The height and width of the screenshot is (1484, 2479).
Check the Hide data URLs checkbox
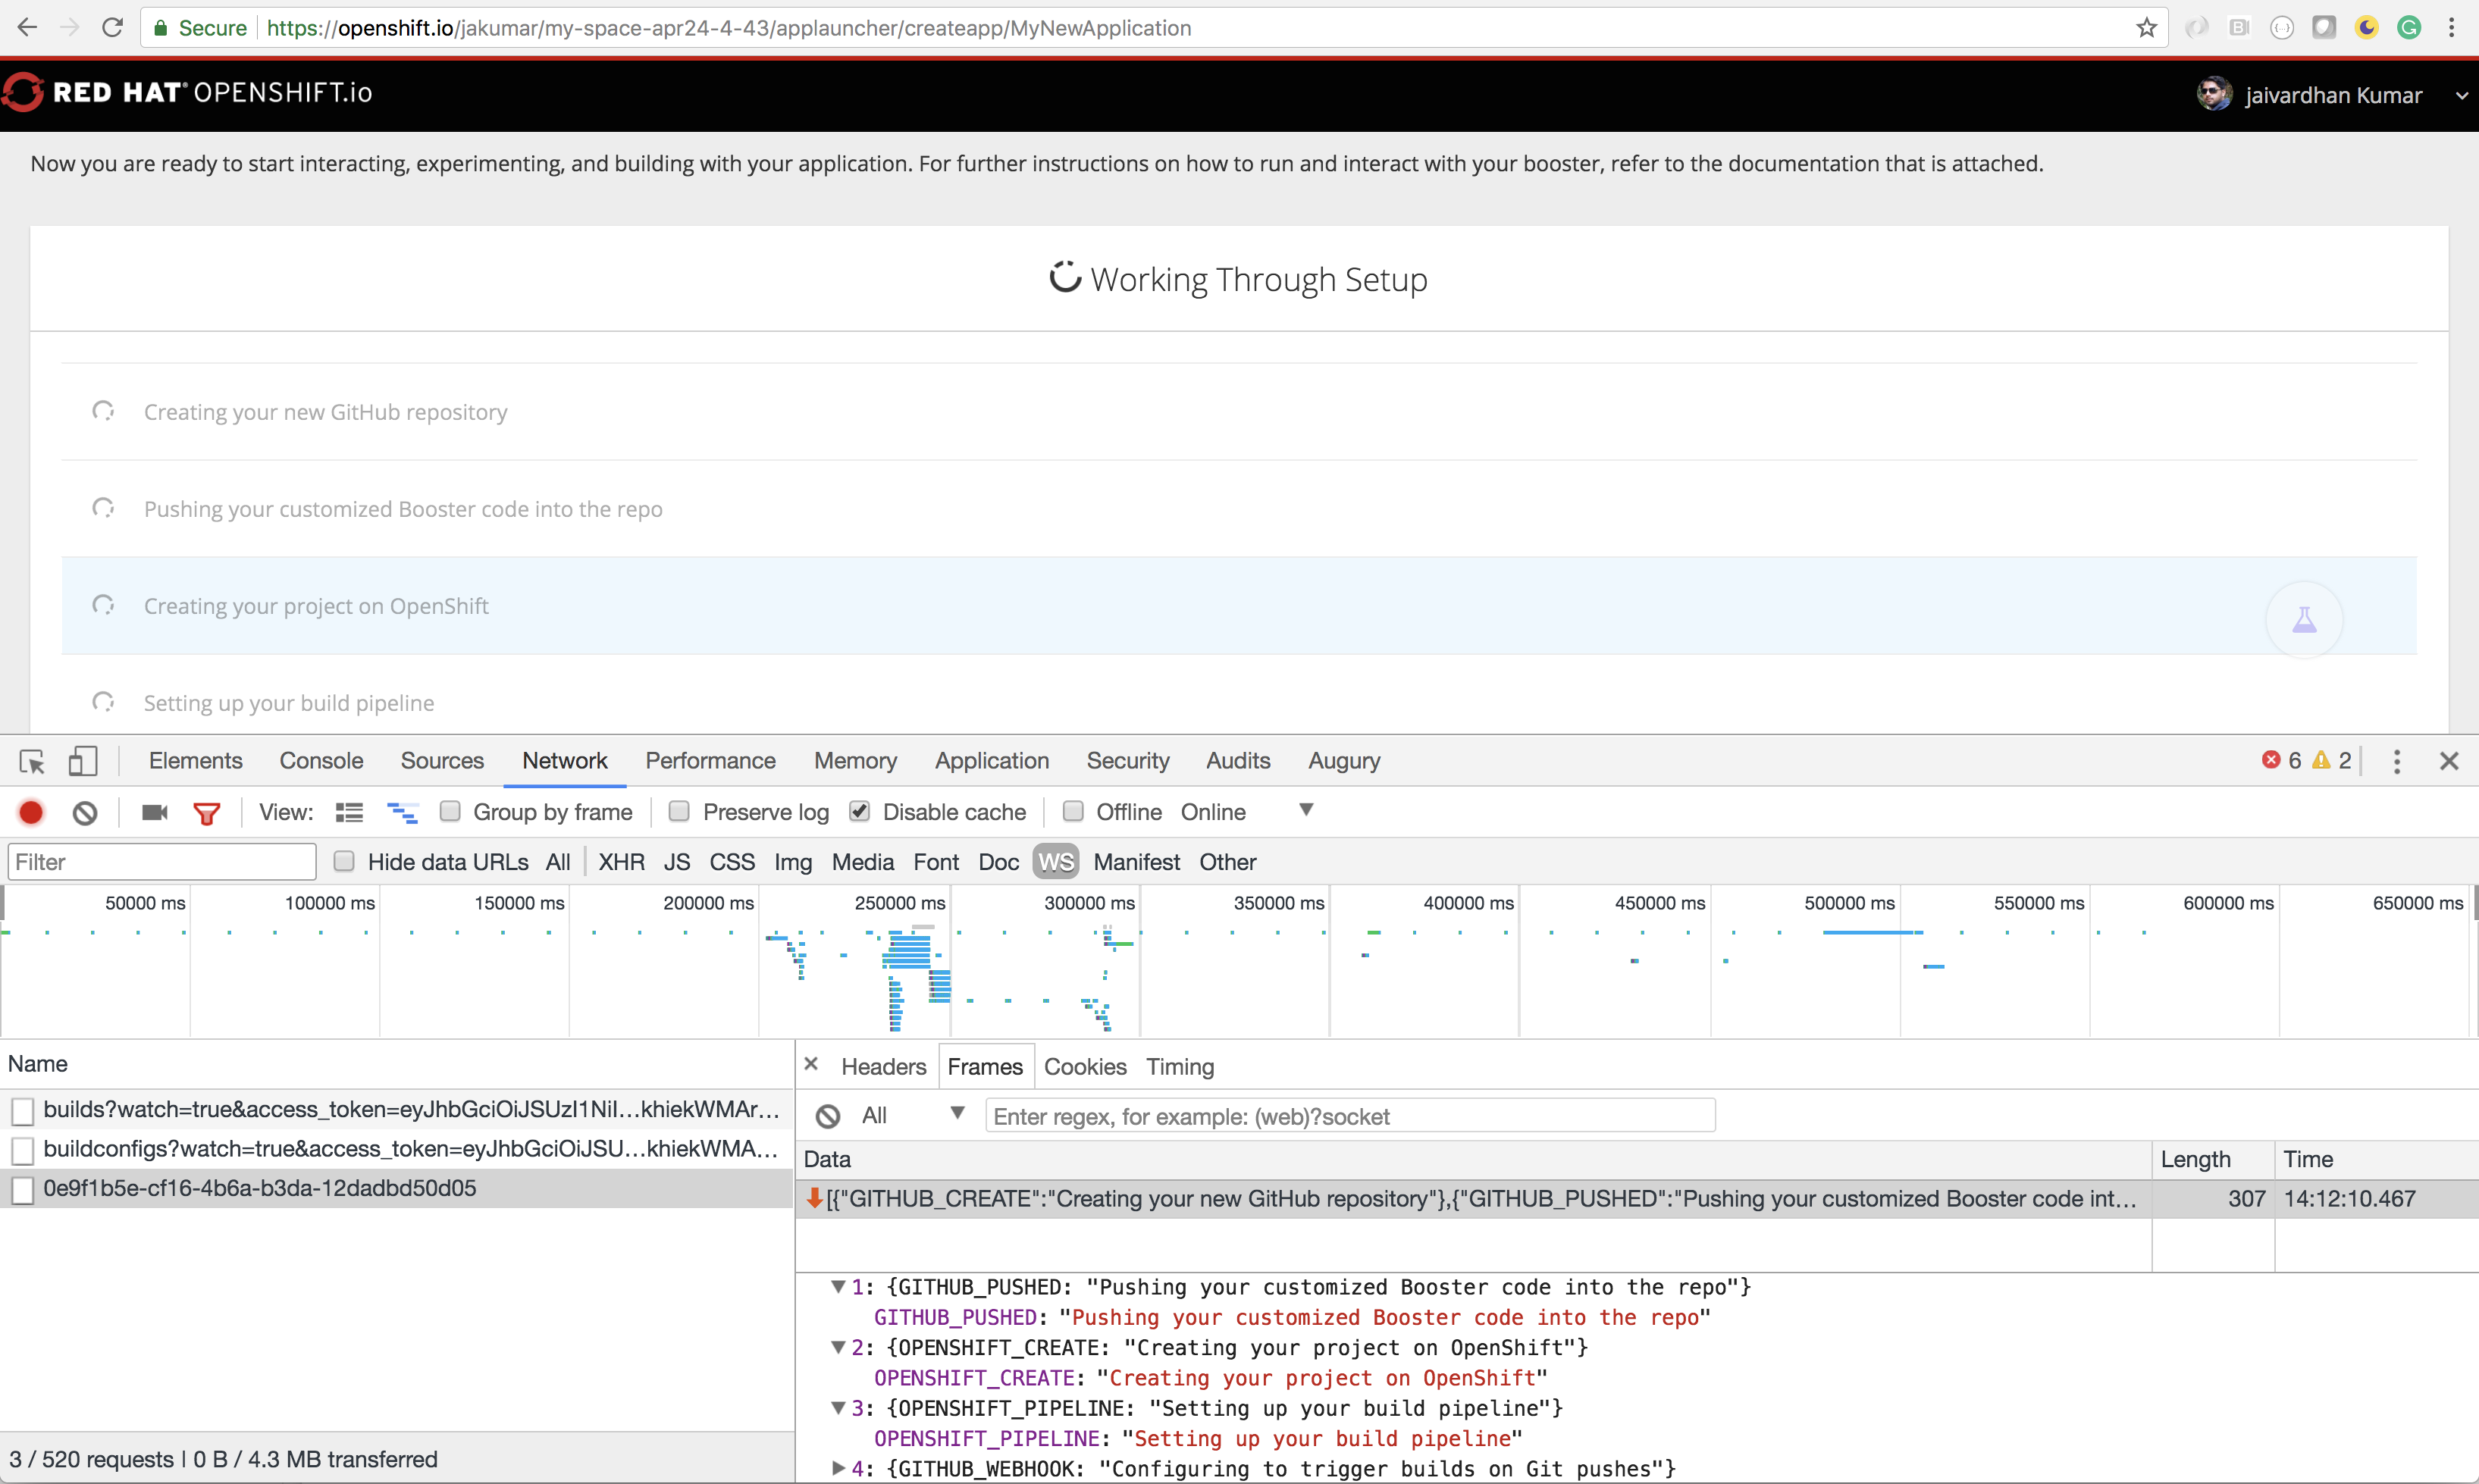344,862
